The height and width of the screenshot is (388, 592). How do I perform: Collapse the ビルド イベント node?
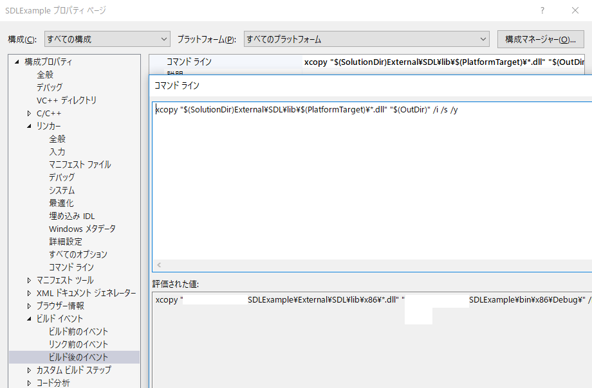(x=29, y=319)
